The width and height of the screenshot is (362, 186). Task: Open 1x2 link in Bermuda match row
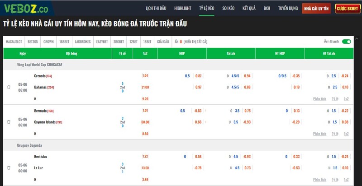346,134
